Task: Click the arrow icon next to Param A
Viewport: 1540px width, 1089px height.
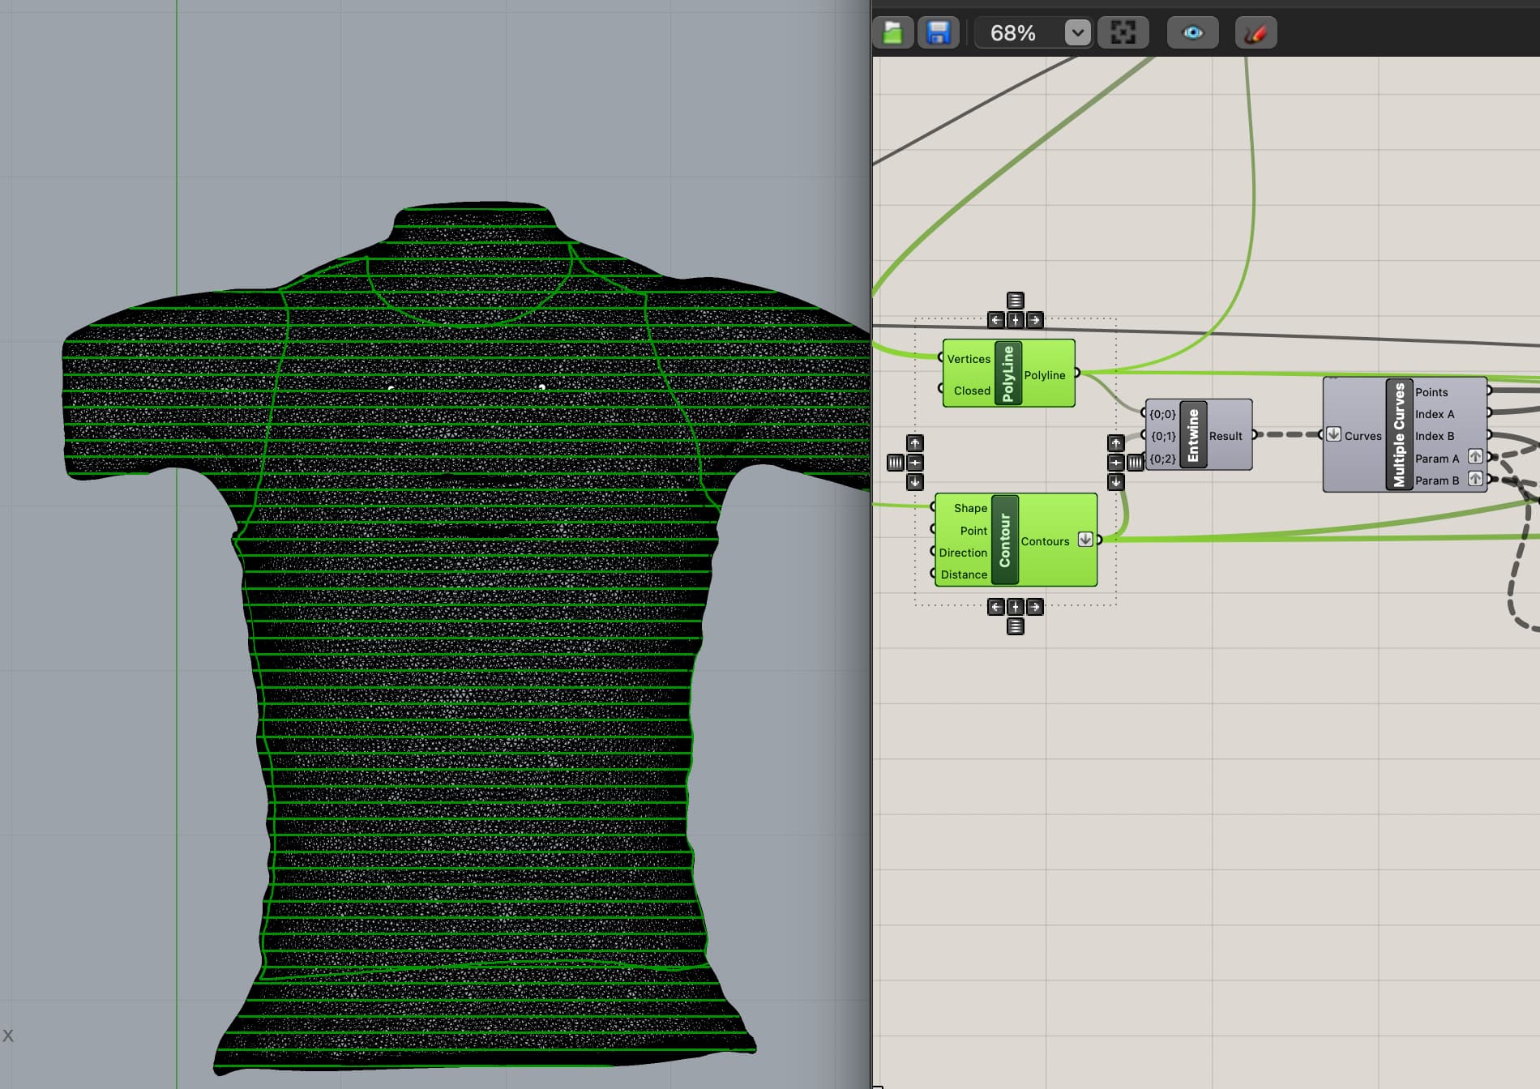Action: (x=1475, y=457)
